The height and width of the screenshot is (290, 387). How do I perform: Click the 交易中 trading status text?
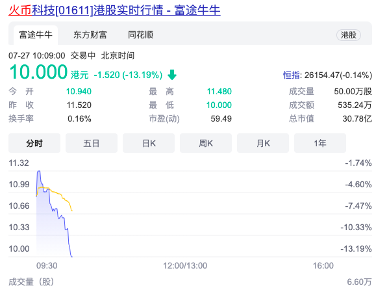click(x=83, y=56)
